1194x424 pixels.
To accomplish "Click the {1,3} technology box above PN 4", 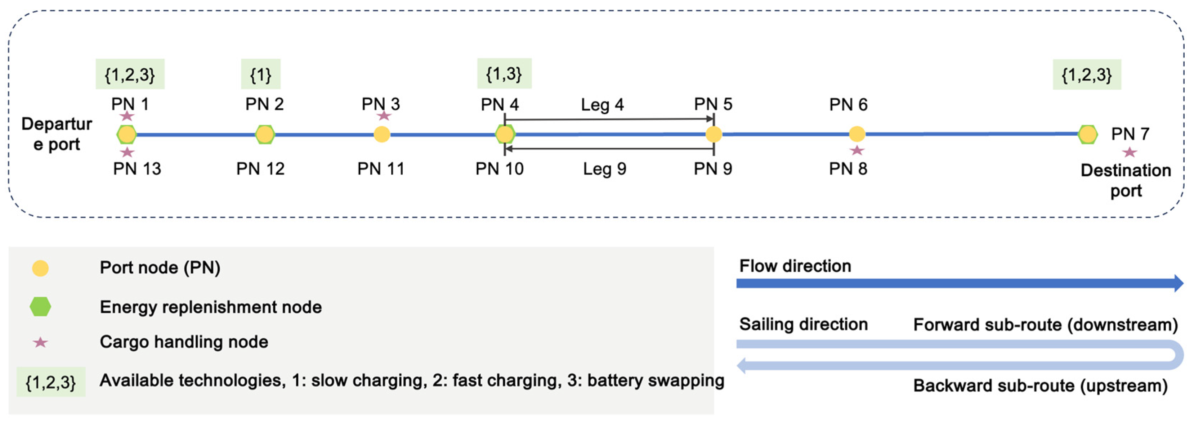I will point(504,73).
